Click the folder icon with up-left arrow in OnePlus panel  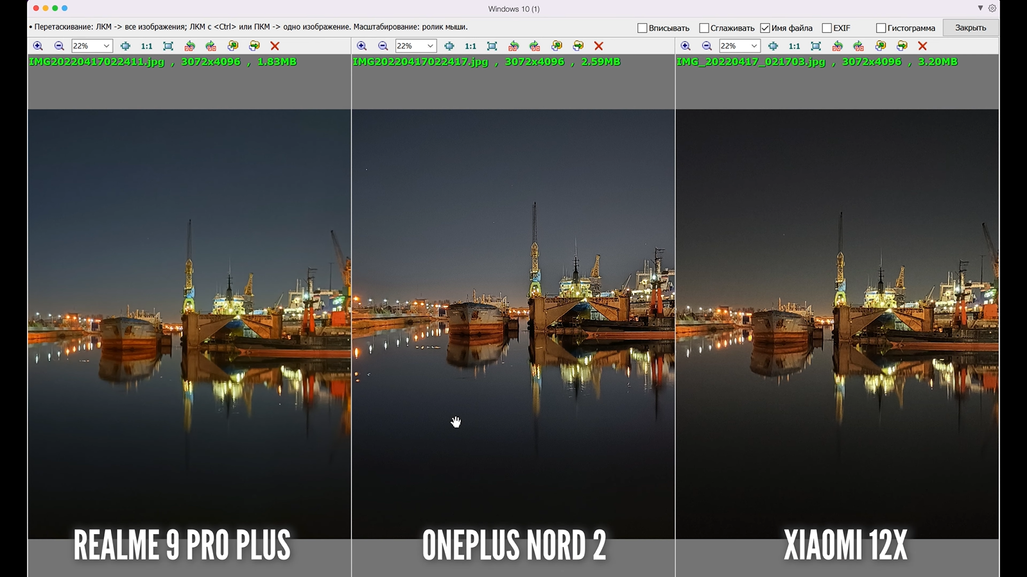557,46
